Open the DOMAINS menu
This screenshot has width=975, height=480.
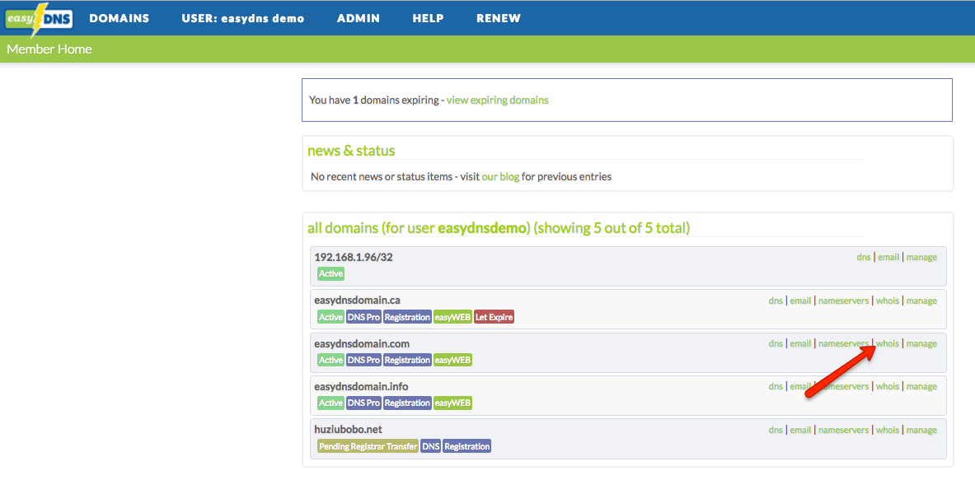pyautogui.click(x=119, y=17)
